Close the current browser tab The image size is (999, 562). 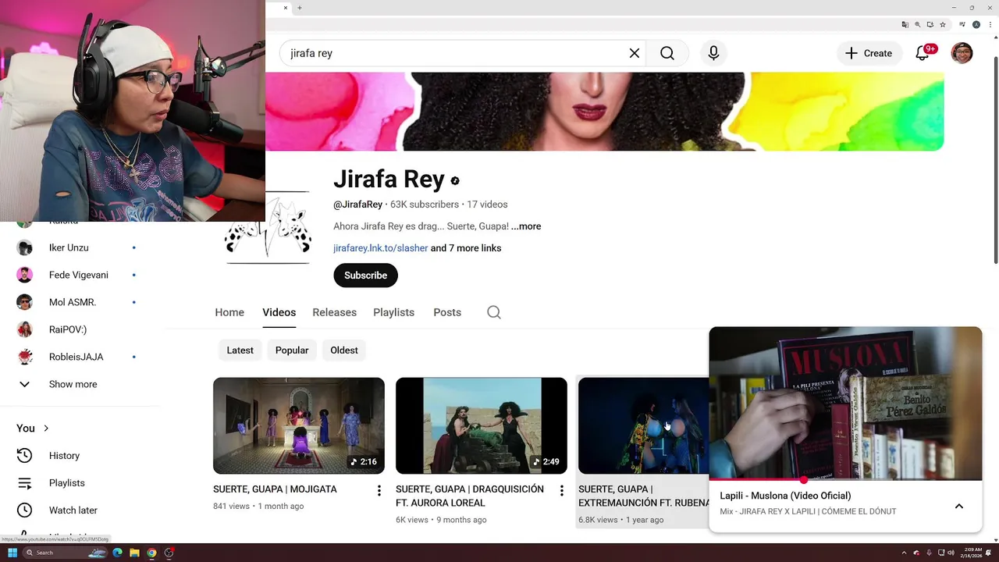click(285, 8)
